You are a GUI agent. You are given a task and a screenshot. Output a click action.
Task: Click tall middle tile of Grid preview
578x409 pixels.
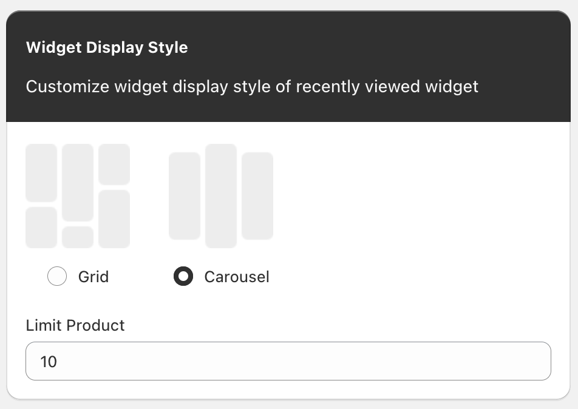click(78, 182)
